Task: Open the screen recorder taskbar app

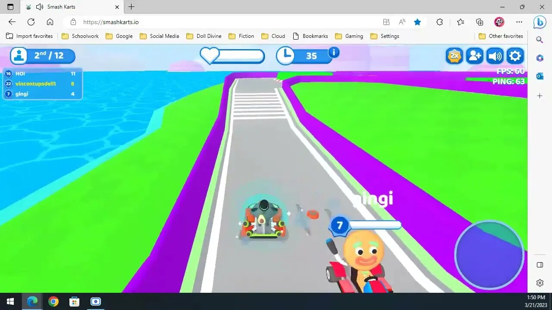Action: (96, 301)
